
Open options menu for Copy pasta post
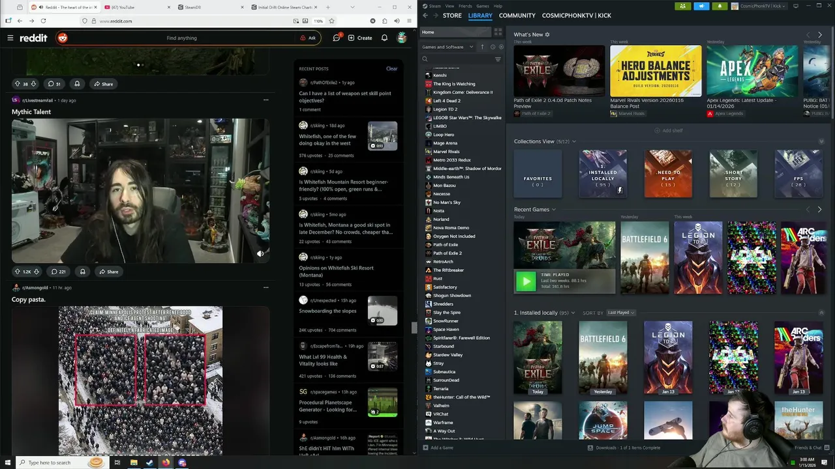(266, 287)
